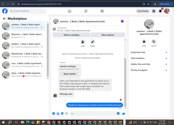This screenshot has height=125, width=174.
Task: Focus the Aa message input field
Action: 95,114
